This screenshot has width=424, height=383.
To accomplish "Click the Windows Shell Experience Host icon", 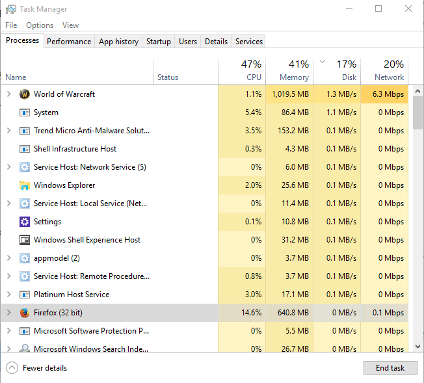I will coord(25,240).
